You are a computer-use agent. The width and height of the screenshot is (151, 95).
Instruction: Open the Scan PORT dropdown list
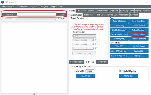pos(36,18)
